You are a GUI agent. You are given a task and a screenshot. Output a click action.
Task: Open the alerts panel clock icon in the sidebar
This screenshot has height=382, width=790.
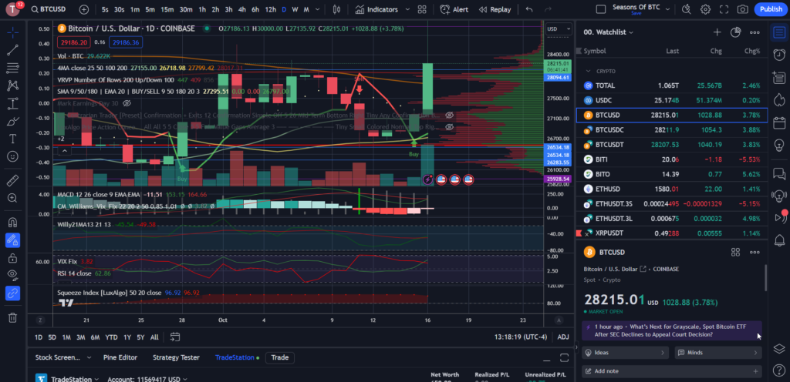pyautogui.click(x=779, y=54)
